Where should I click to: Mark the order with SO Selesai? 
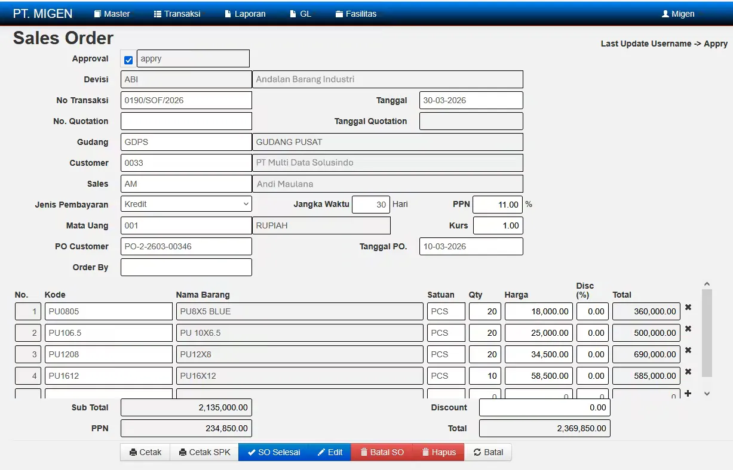[274, 453]
